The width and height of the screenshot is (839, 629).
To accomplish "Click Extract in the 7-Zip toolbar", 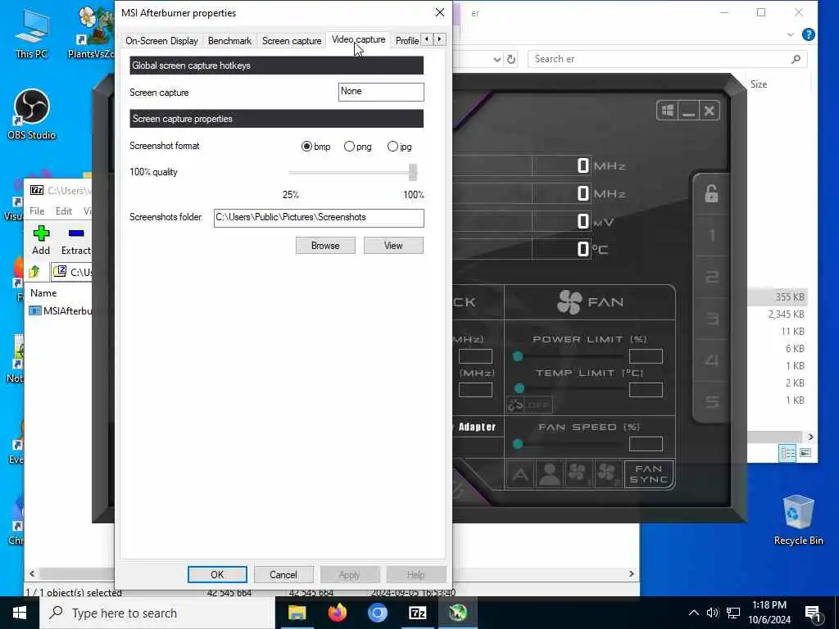I will tap(76, 240).
